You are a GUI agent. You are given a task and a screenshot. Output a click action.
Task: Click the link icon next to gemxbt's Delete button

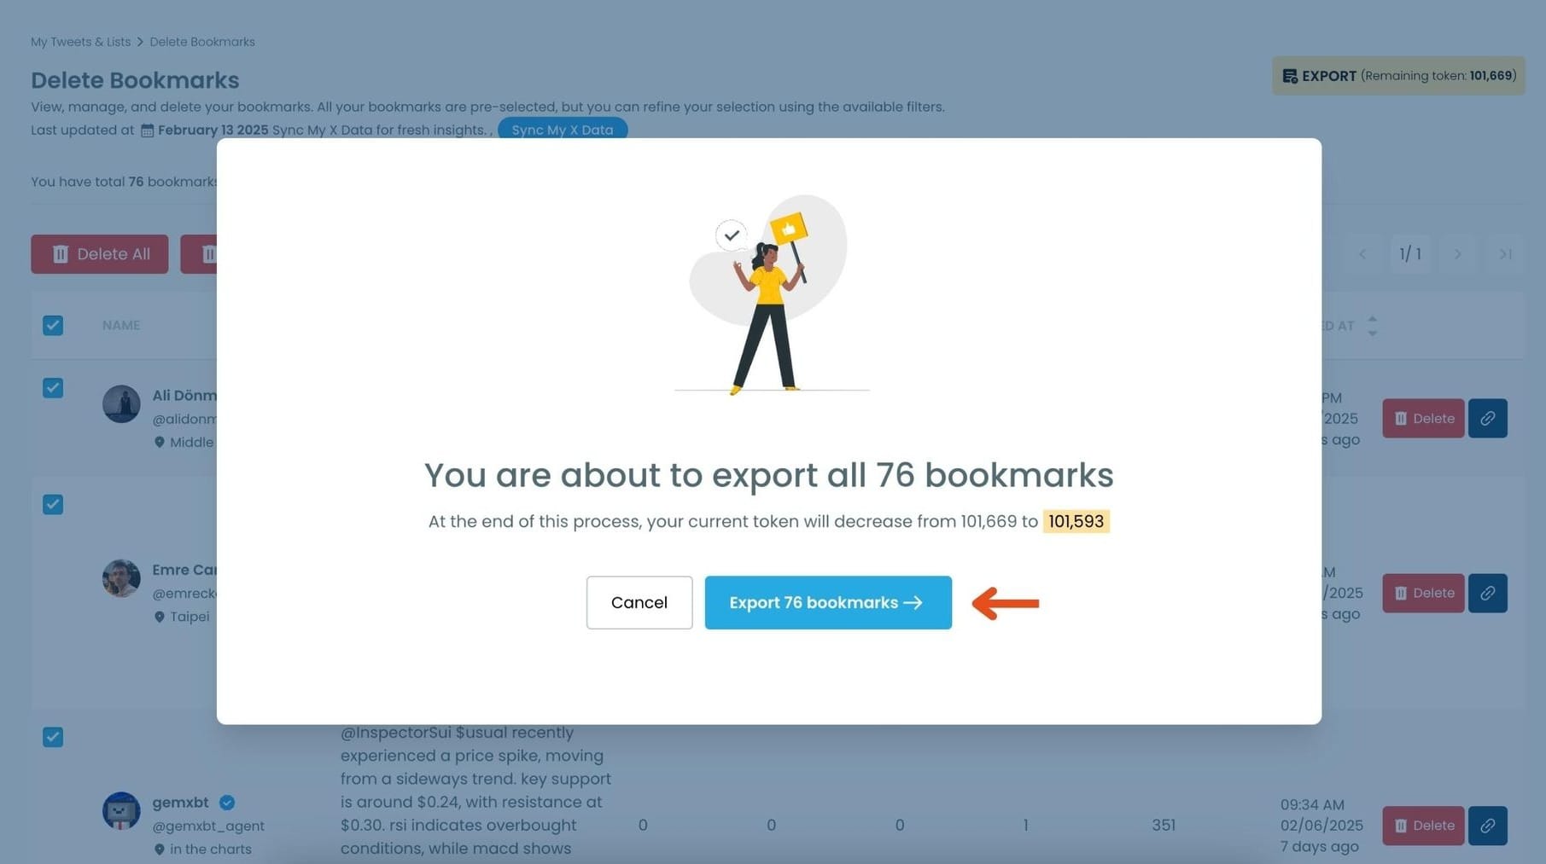(x=1488, y=826)
